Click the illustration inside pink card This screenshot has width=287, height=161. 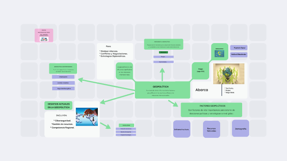(44, 39)
